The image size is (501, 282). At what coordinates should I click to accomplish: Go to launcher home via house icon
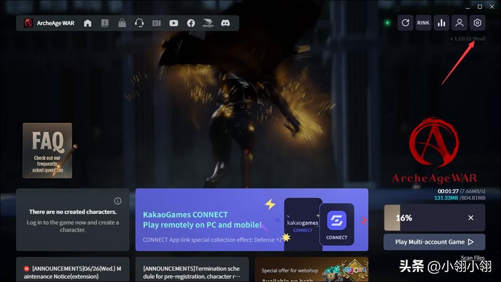click(88, 23)
